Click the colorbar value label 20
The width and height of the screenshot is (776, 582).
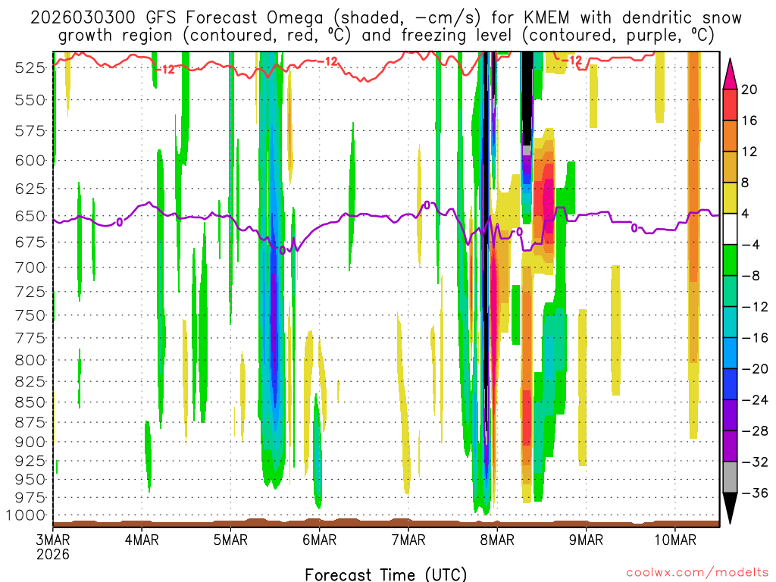coord(749,89)
